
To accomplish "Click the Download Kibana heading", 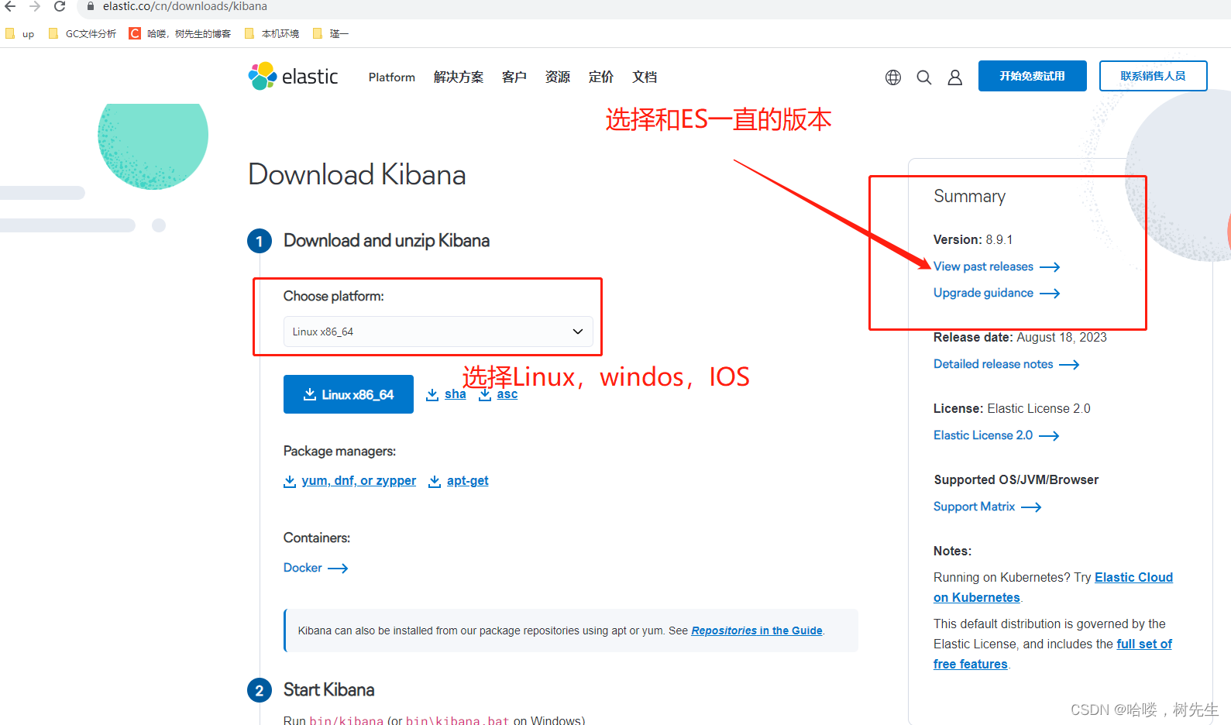I will click(x=357, y=175).
